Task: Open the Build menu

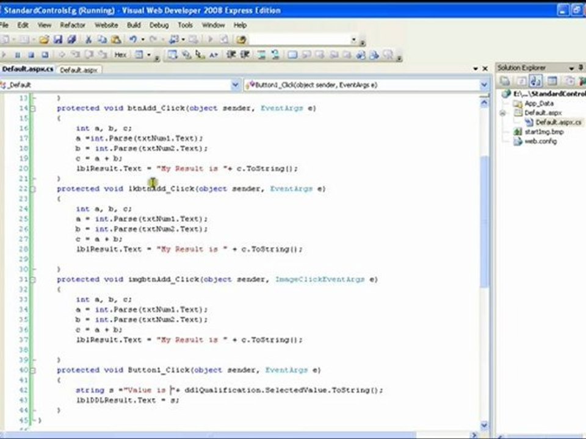Action: (134, 25)
